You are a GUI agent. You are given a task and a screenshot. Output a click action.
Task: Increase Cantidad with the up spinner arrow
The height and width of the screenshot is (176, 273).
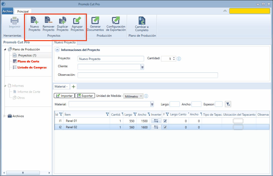pyautogui.click(x=174, y=58)
